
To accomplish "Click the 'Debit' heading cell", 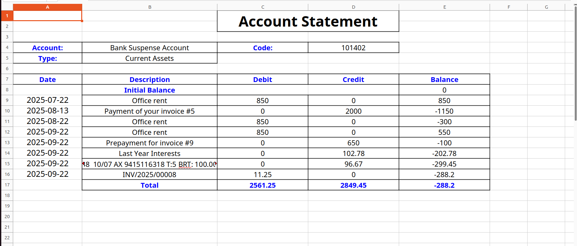I will click(x=263, y=79).
